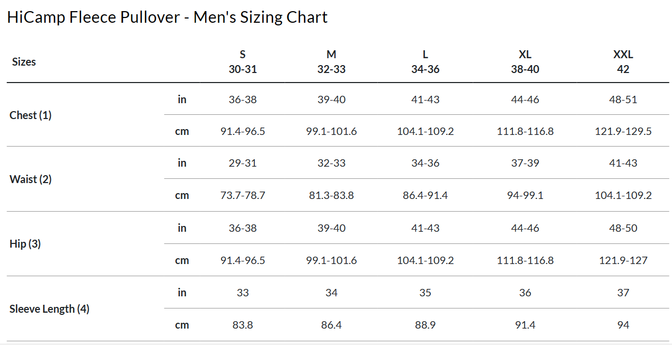672x345 pixels.
Task: Click the Waist (2) row label
Action: coord(31,179)
